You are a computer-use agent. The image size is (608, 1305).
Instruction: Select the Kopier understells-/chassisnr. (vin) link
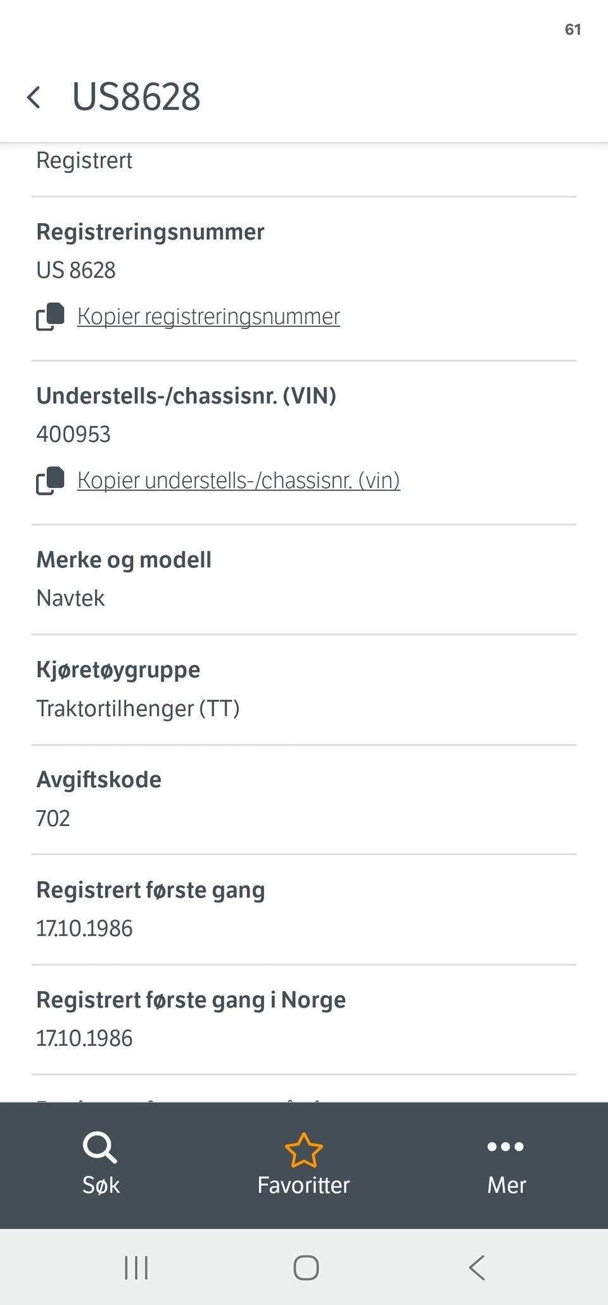239,480
